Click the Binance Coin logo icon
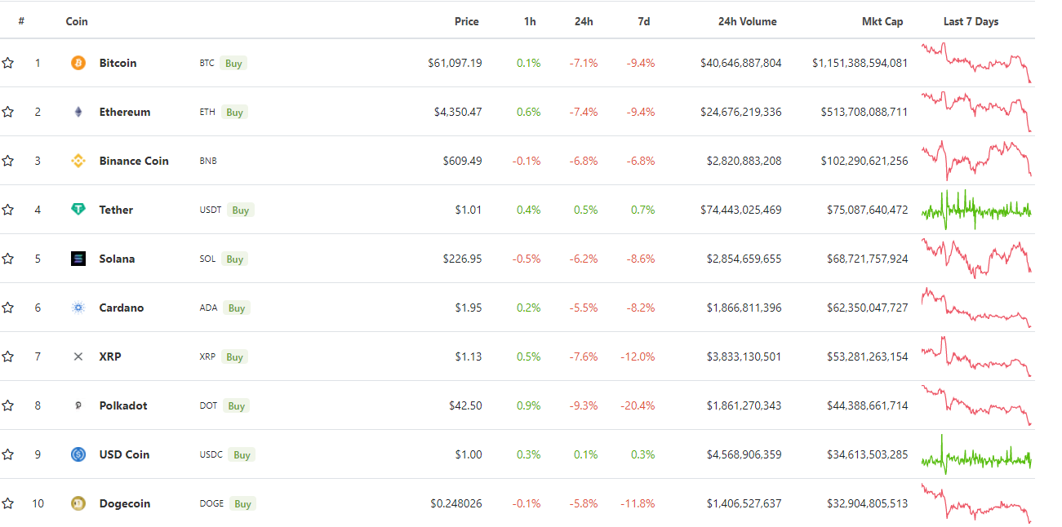 click(78, 161)
